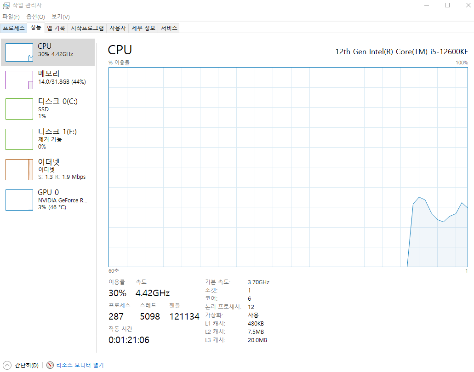Click the % 이용률 graph label
The height and width of the screenshot is (372, 474).
coord(119,63)
